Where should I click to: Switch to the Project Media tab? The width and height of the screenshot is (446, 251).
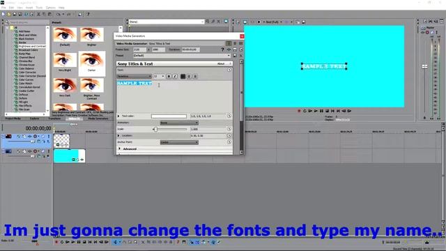[13, 119]
